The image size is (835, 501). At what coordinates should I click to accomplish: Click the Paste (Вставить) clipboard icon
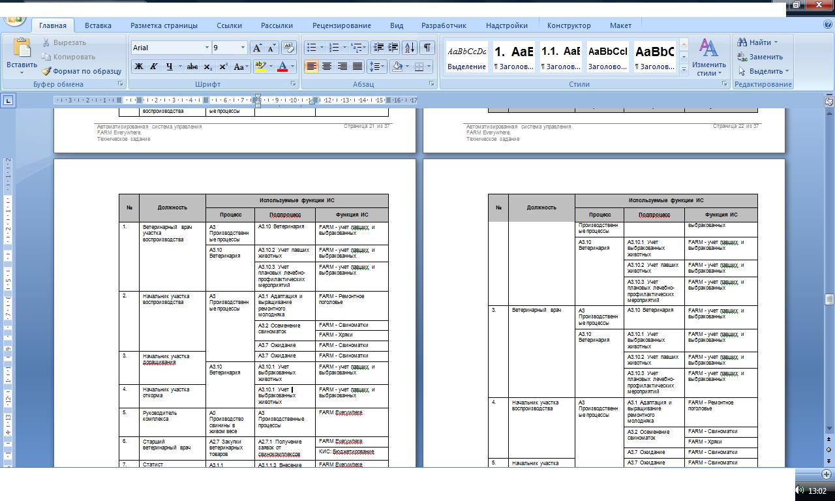[22, 49]
